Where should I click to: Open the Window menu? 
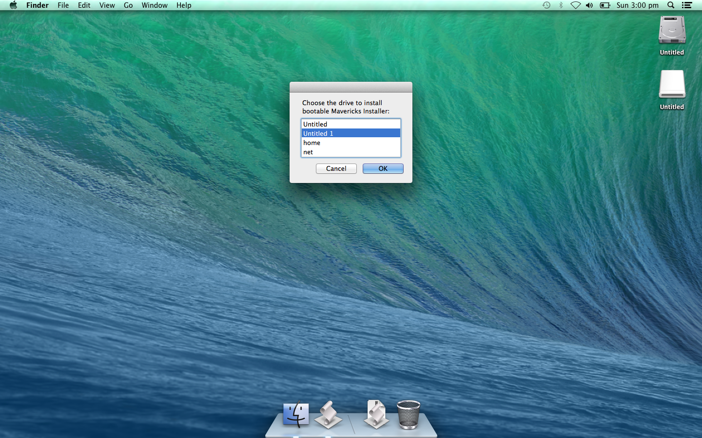point(155,5)
